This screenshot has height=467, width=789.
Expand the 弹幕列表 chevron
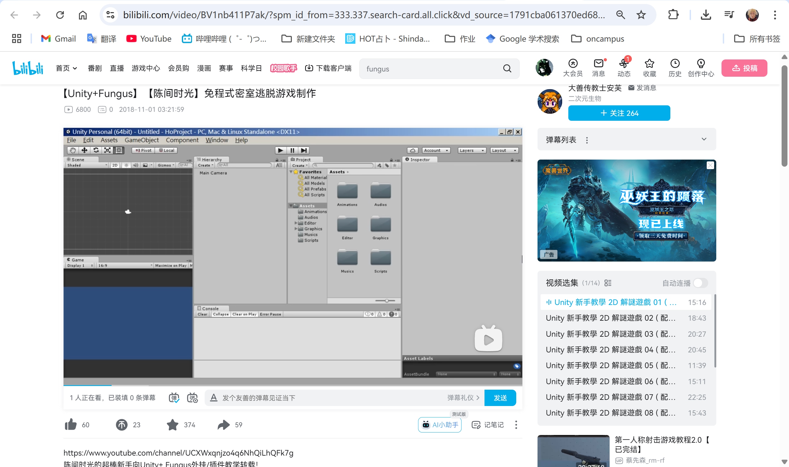pyautogui.click(x=704, y=139)
